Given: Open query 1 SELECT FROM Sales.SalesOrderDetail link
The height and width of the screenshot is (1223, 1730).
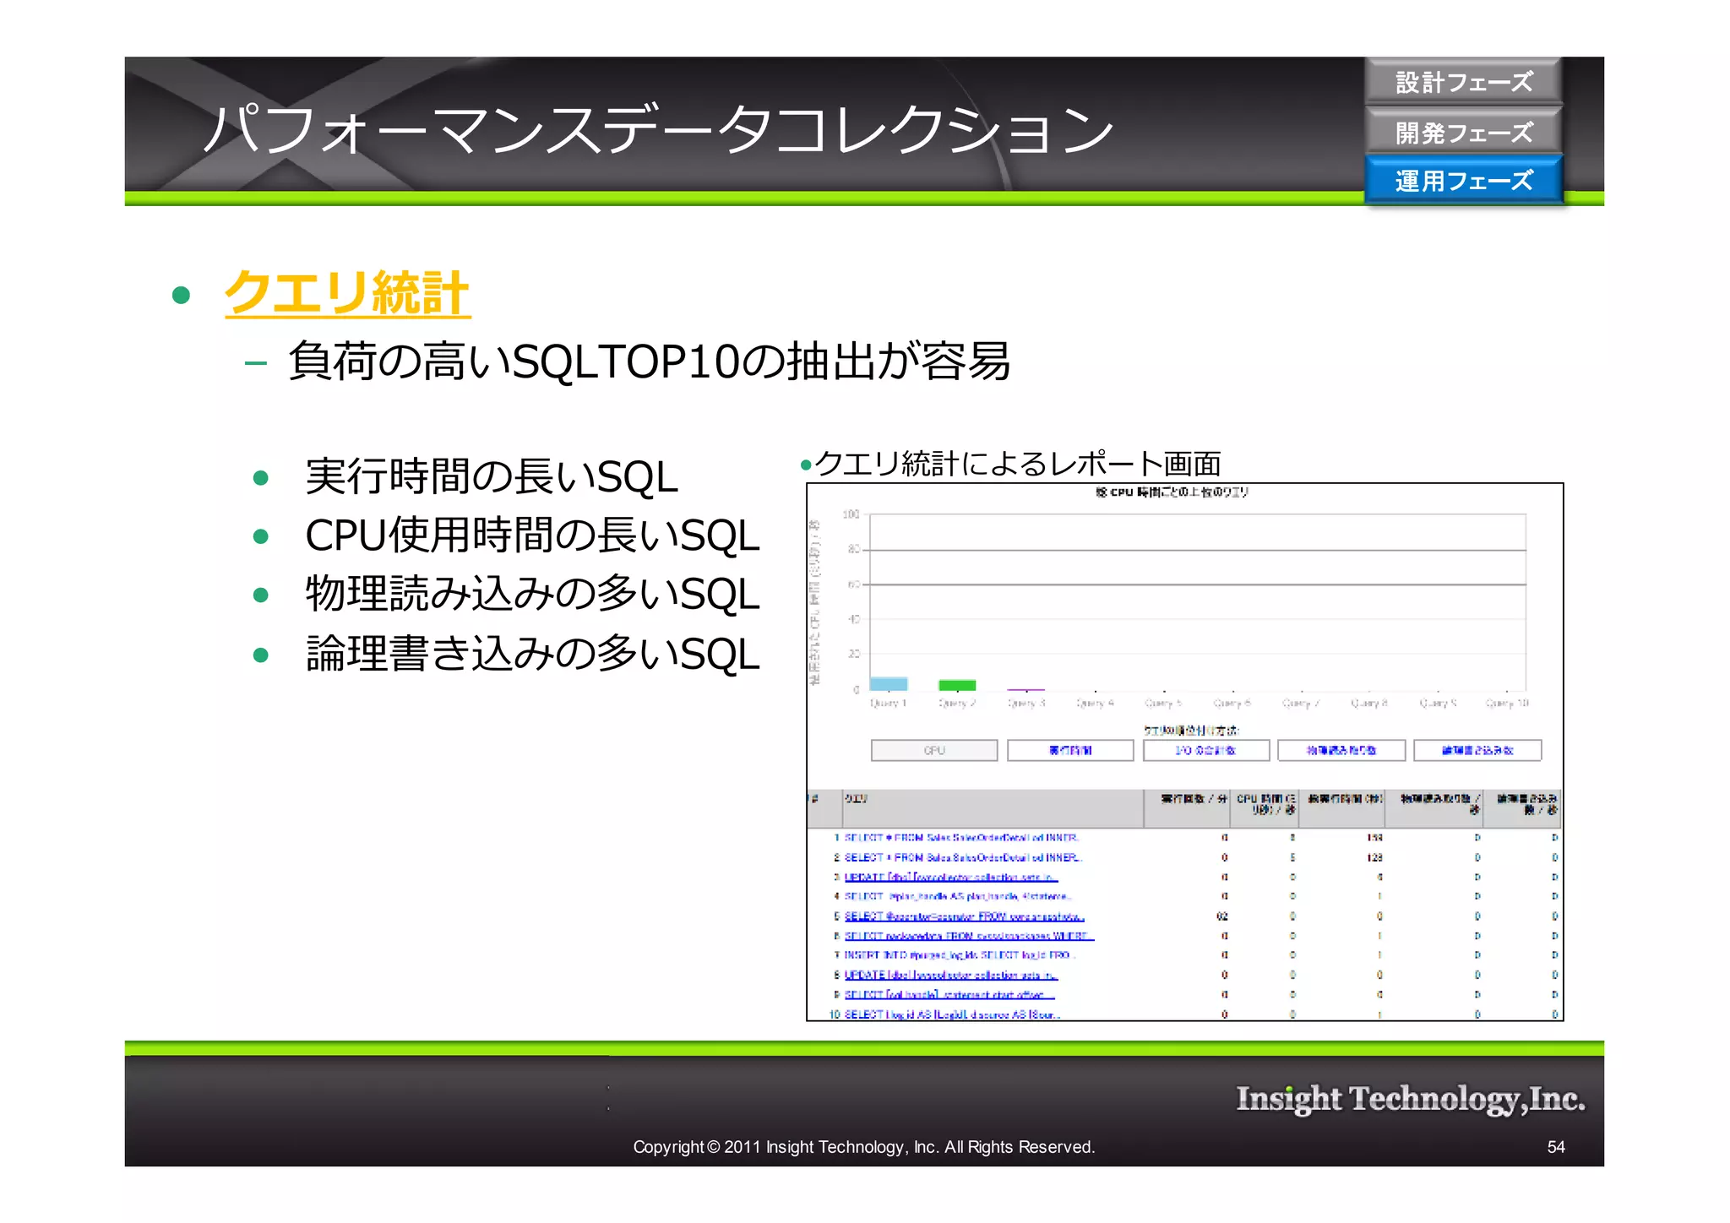Looking at the screenshot, I should coord(961,838).
